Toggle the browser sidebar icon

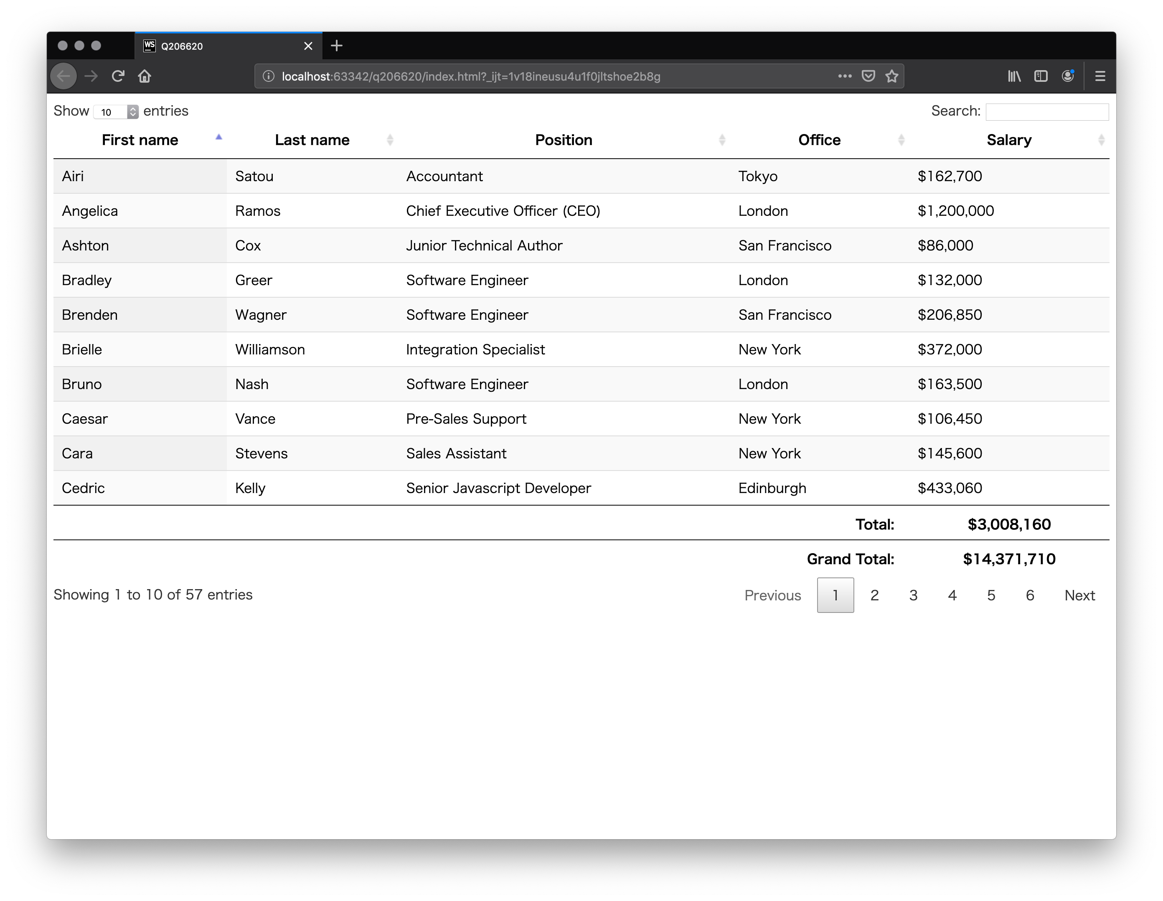click(1041, 76)
